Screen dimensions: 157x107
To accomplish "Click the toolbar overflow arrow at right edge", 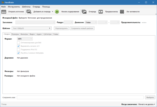I will click(x=156, y=14).
